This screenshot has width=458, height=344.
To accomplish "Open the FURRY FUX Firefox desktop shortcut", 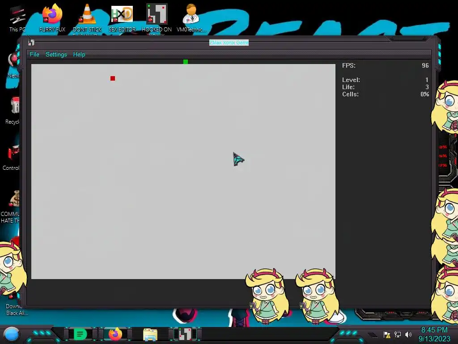I will 52,17.
